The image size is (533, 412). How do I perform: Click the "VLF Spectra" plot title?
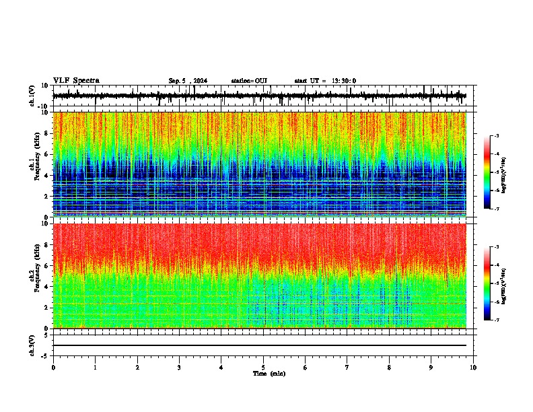click(x=76, y=81)
